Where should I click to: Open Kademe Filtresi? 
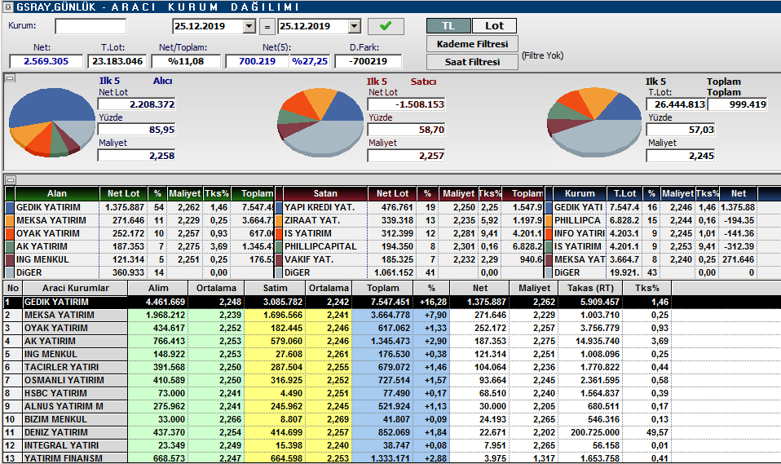pyautogui.click(x=472, y=44)
